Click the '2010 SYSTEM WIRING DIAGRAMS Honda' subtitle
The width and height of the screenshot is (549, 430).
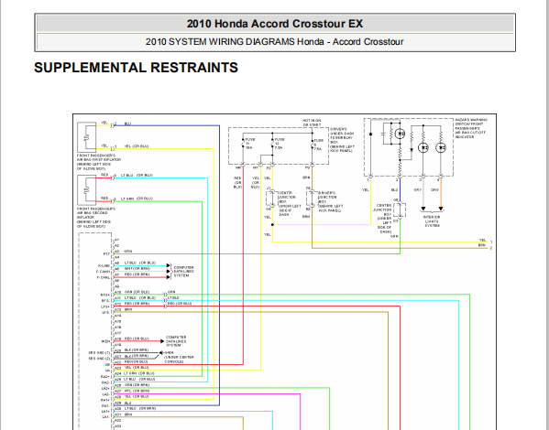point(235,42)
